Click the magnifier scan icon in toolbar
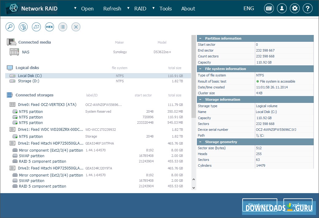This screenshot has width=319, height=218. coord(10,27)
